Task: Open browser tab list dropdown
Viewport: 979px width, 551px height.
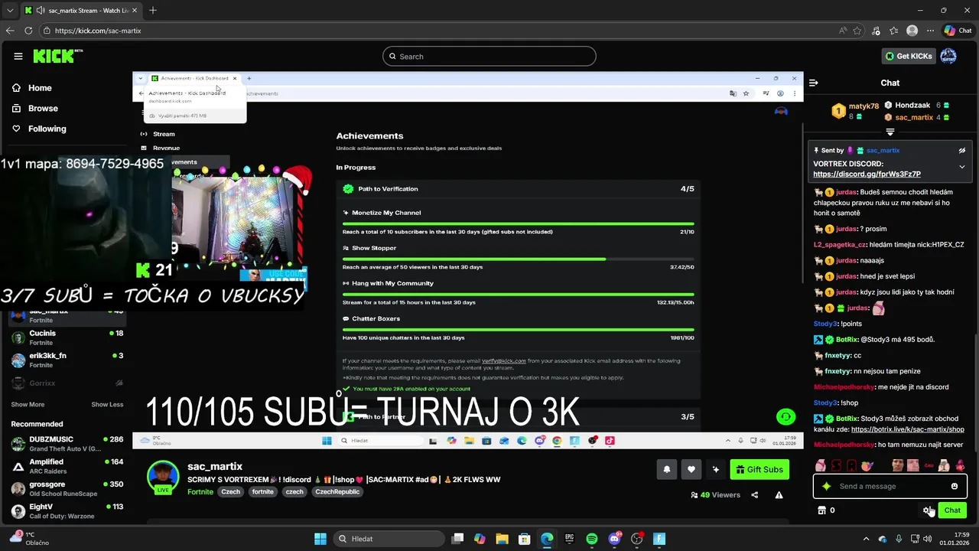Action: [x=10, y=10]
